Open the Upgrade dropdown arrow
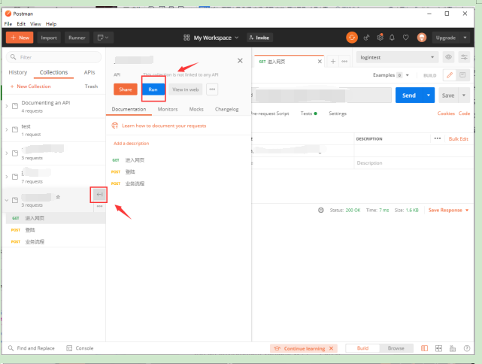The width and height of the screenshot is (482, 364). 465,38
